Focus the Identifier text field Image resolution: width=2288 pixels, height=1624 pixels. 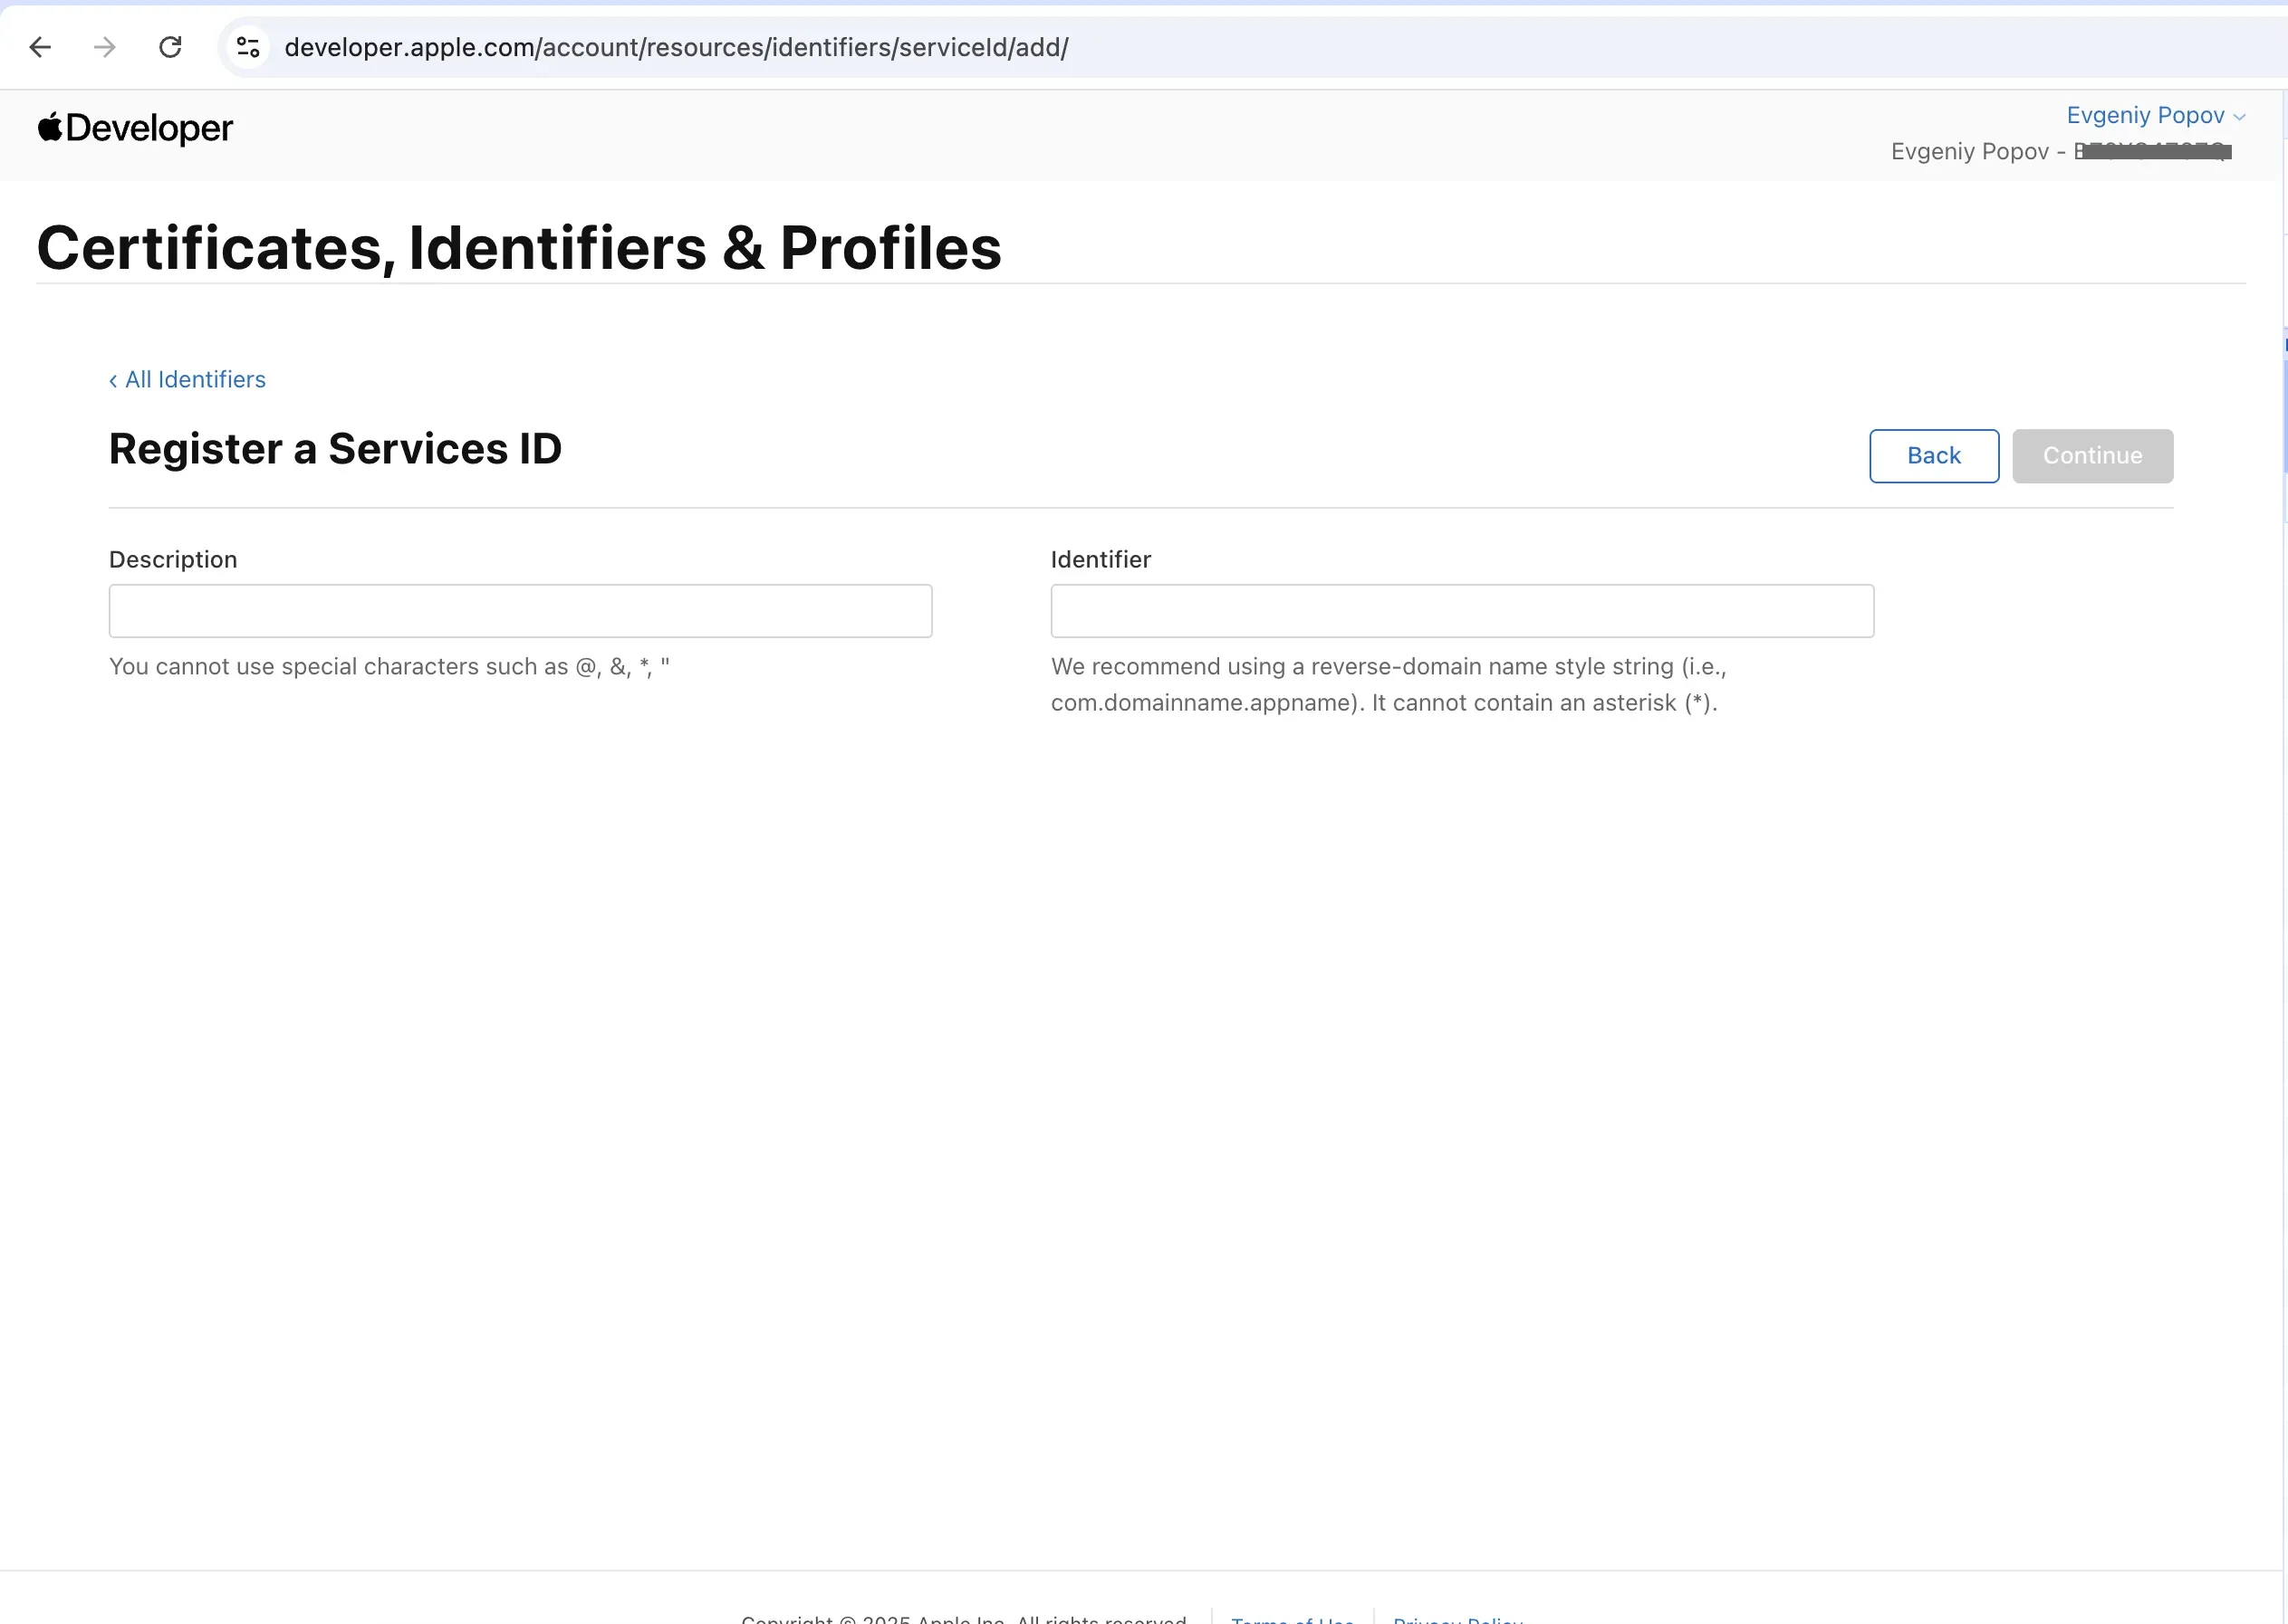[1462, 611]
